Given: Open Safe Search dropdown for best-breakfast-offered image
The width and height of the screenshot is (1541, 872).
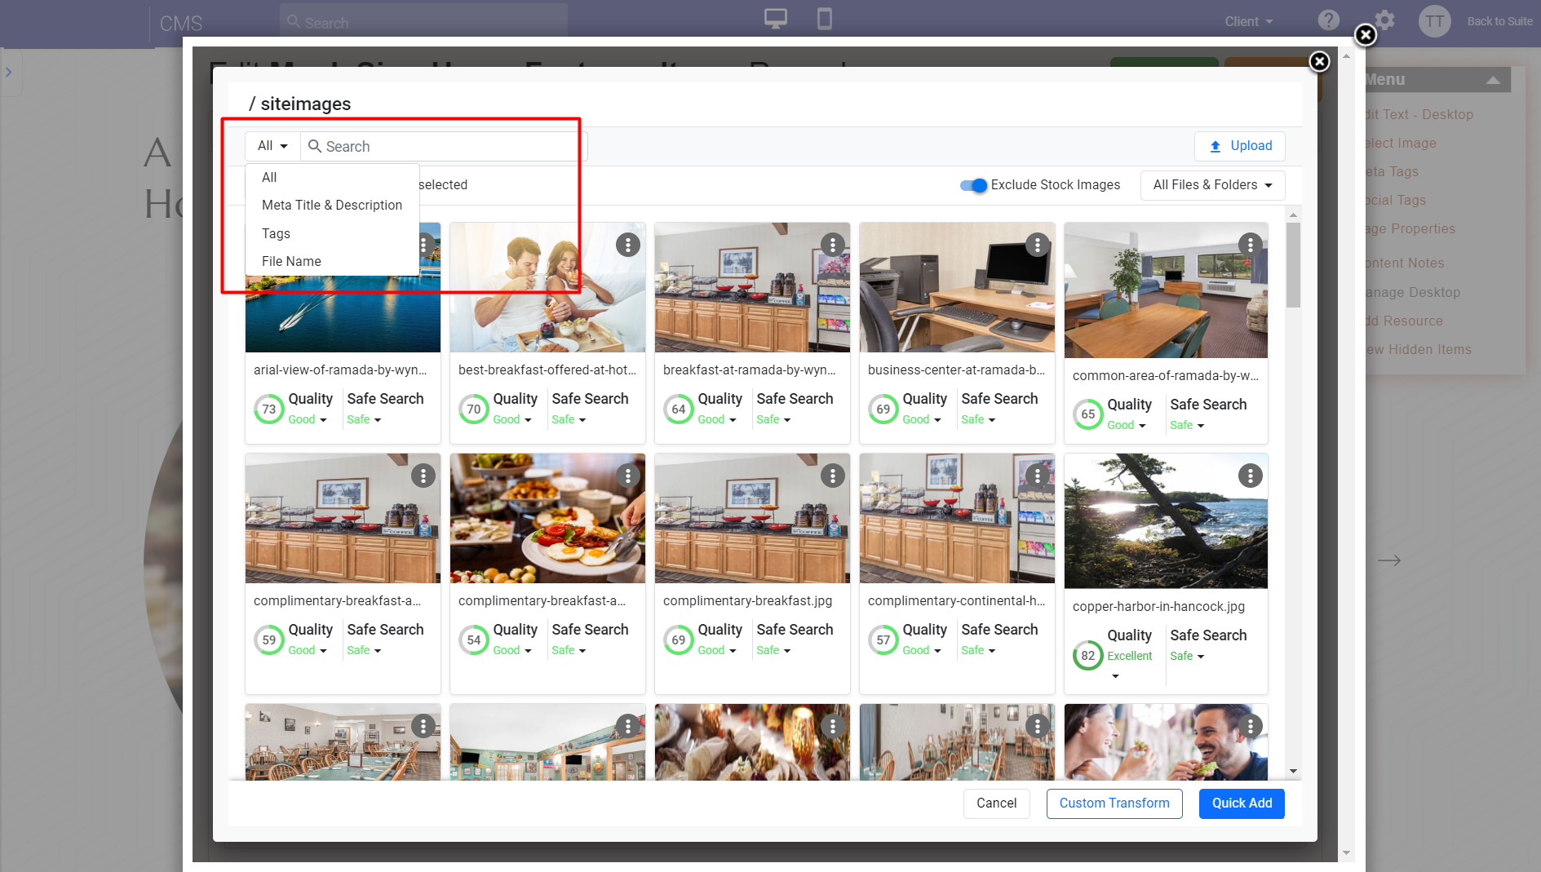Looking at the screenshot, I should coord(569,419).
